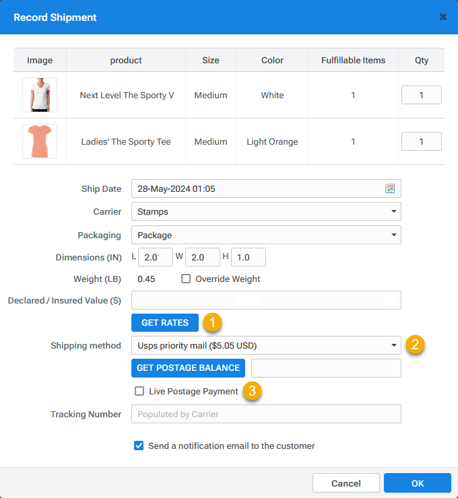This screenshot has height=498, width=458.
Task: Tick the Live Postage Payment checkbox
Action: tap(139, 391)
